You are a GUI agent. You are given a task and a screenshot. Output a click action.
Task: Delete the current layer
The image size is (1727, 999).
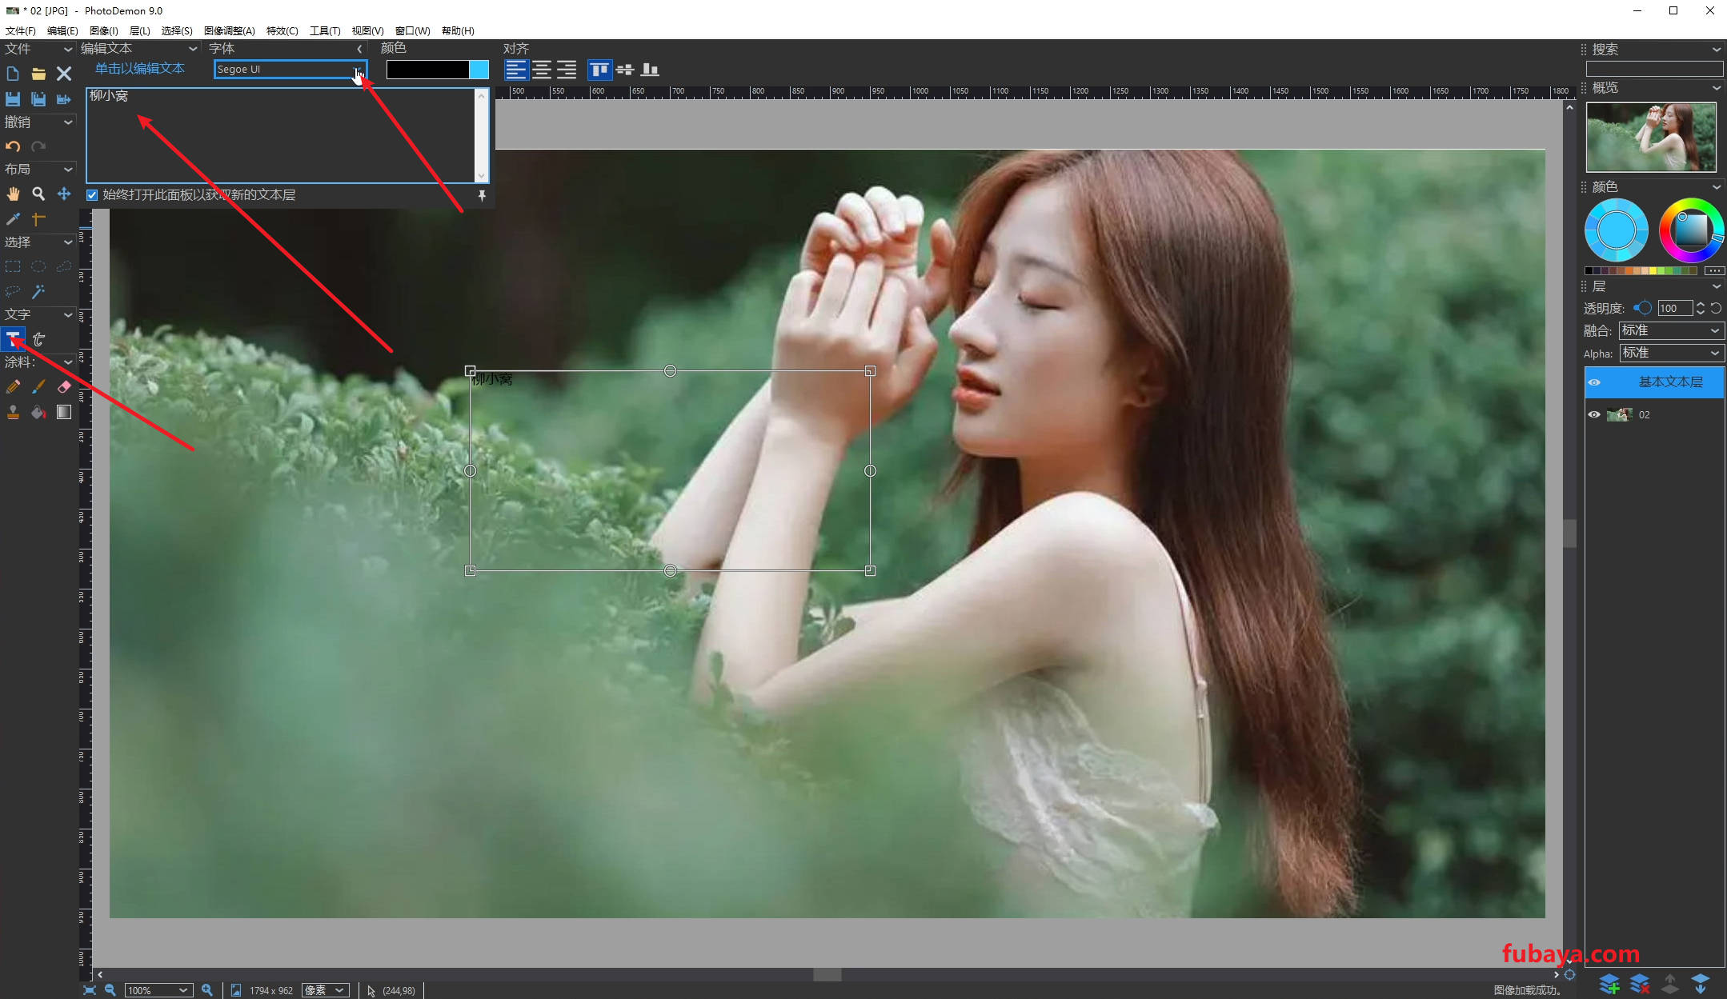pos(1640,984)
